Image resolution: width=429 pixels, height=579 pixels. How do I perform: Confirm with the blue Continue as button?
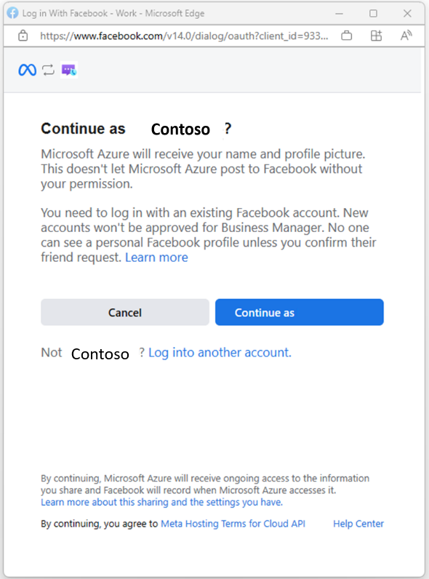300,312
